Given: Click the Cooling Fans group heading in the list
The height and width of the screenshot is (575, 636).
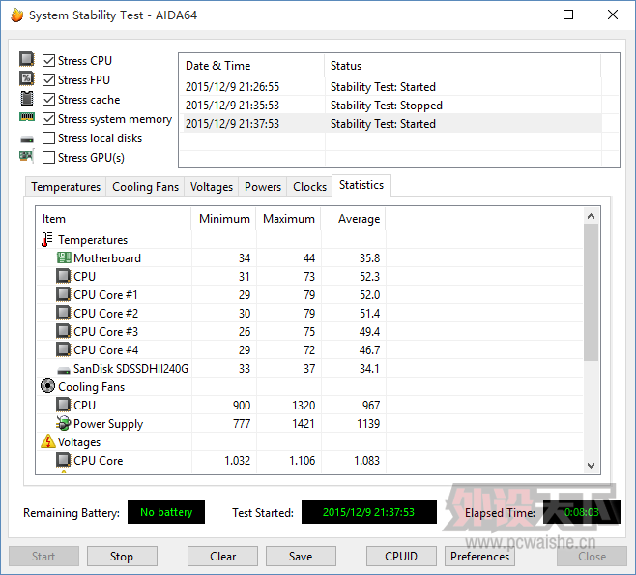Looking at the screenshot, I should pyautogui.click(x=91, y=387).
